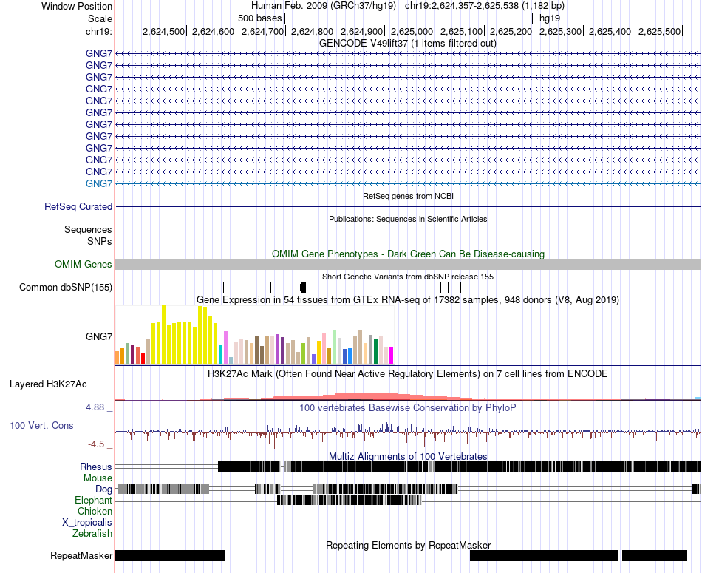Open 'RefSeq genes from NCBI' track title
Image resolution: width=702 pixels, height=573 pixels.
coord(409,196)
